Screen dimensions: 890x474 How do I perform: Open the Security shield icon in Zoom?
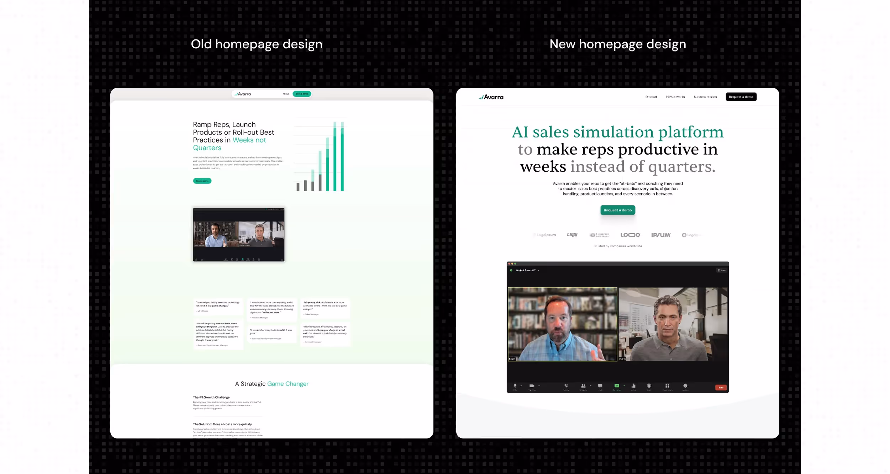tap(566, 386)
